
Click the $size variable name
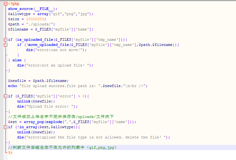coord(14,19)
